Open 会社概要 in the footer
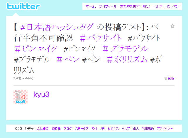This screenshot has width=188, height=138. [43, 129]
